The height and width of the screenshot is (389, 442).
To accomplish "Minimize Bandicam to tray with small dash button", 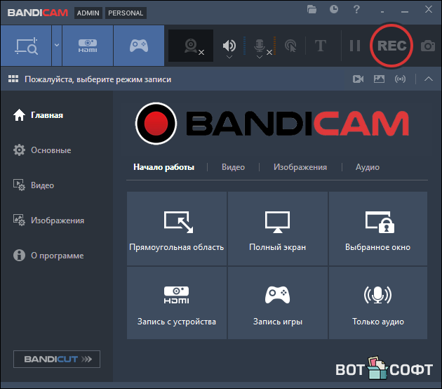I will point(382,12).
